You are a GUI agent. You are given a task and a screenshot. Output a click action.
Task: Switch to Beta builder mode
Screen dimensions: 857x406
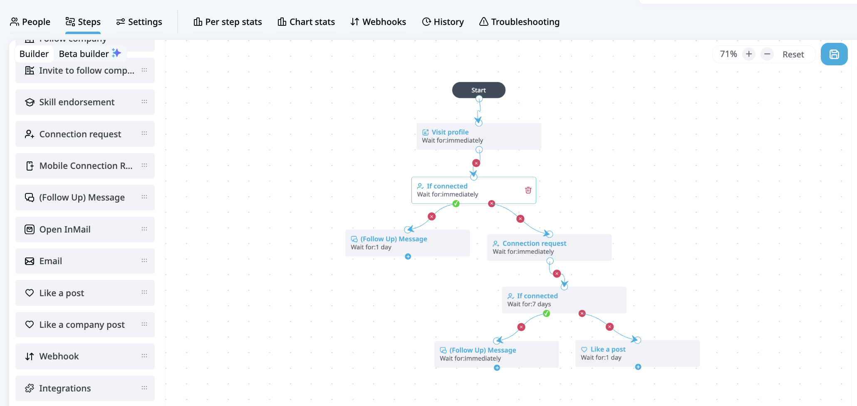[89, 54]
